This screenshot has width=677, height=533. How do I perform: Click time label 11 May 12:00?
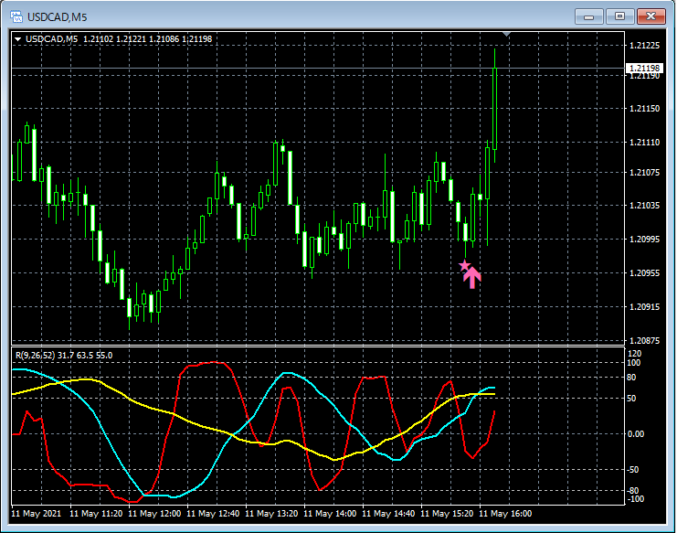(x=154, y=514)
